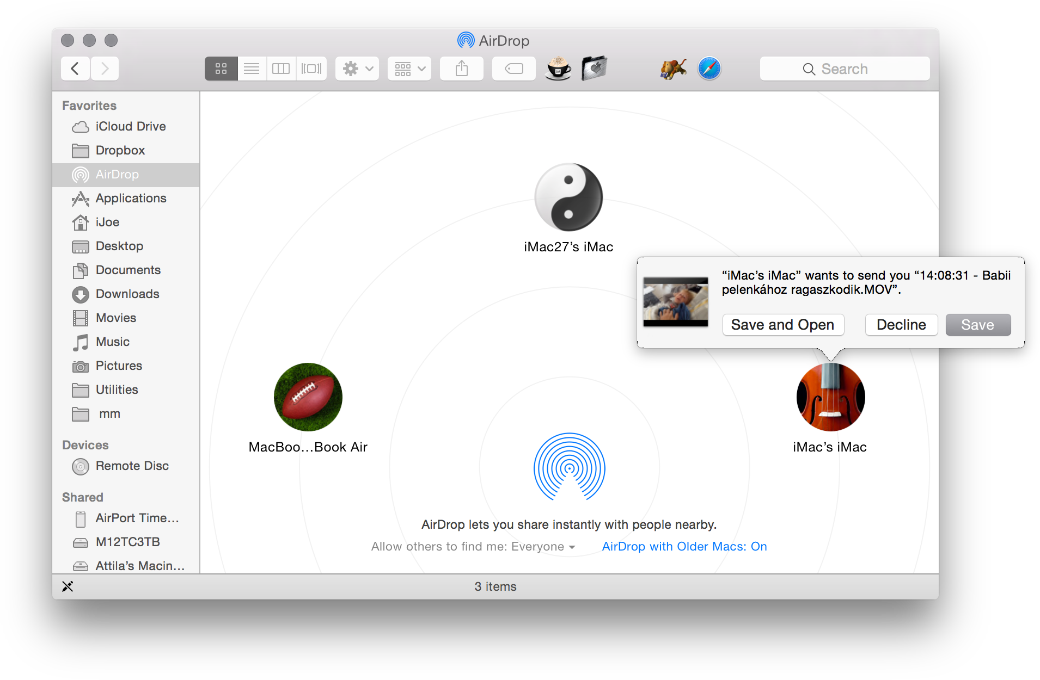The width and height of the screenshot is (1040, 680).
Task: Select AirDrop in the sidebar
Action: point(126,174)
